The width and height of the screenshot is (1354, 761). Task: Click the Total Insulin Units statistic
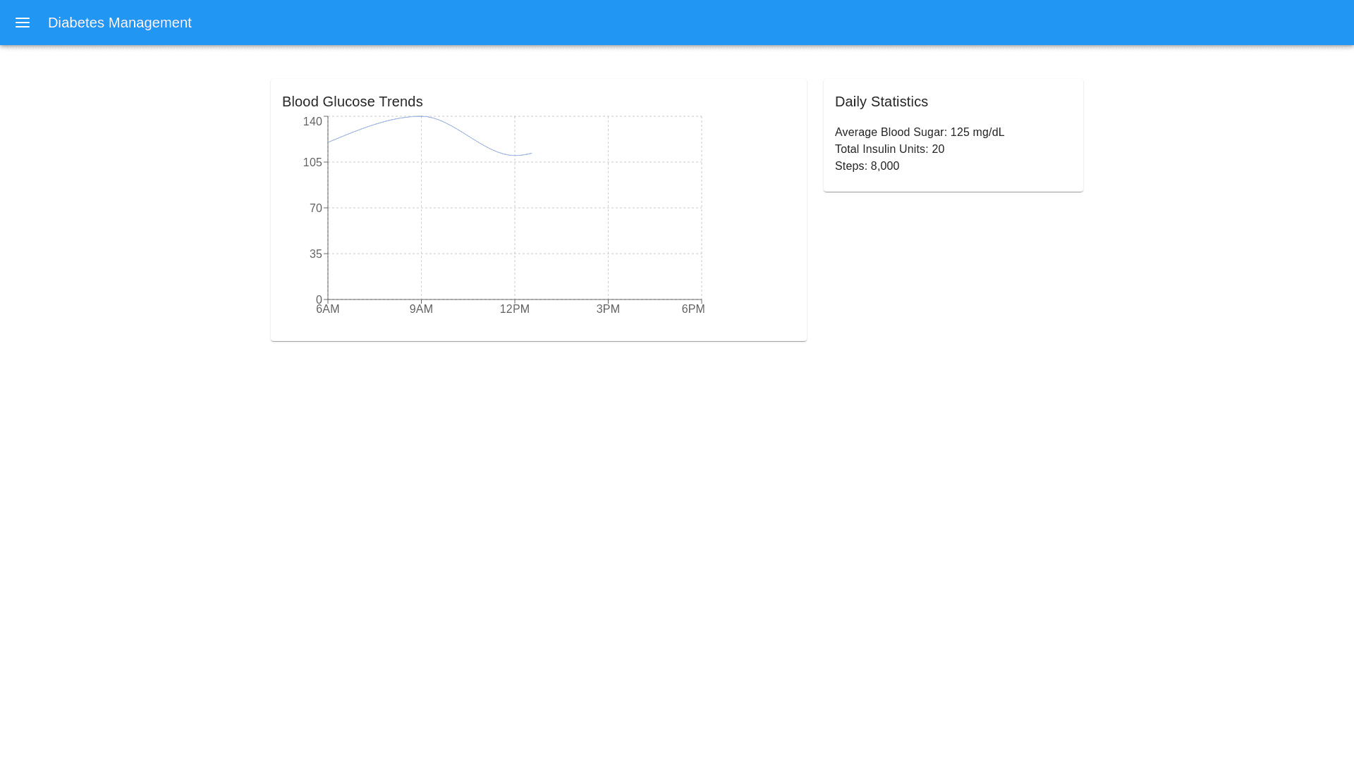(x=889, y=149)
